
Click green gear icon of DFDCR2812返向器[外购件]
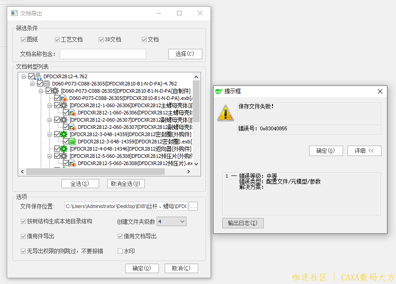64,149
